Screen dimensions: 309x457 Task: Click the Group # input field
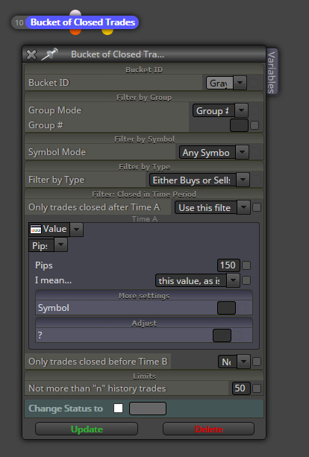[239, 125]
